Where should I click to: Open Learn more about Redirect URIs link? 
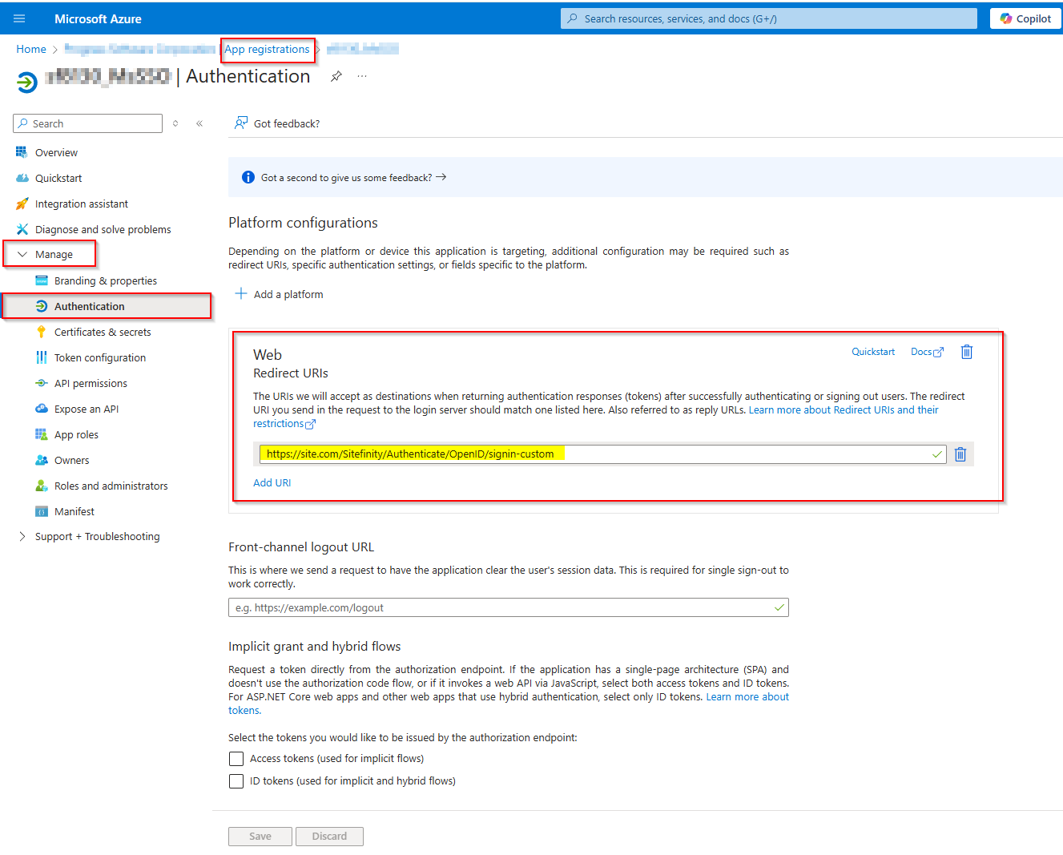[844, 409]
